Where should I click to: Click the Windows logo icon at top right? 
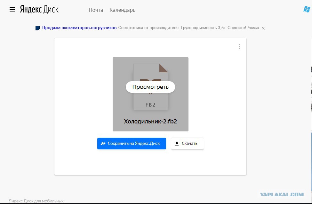click(x=307, y=9)
